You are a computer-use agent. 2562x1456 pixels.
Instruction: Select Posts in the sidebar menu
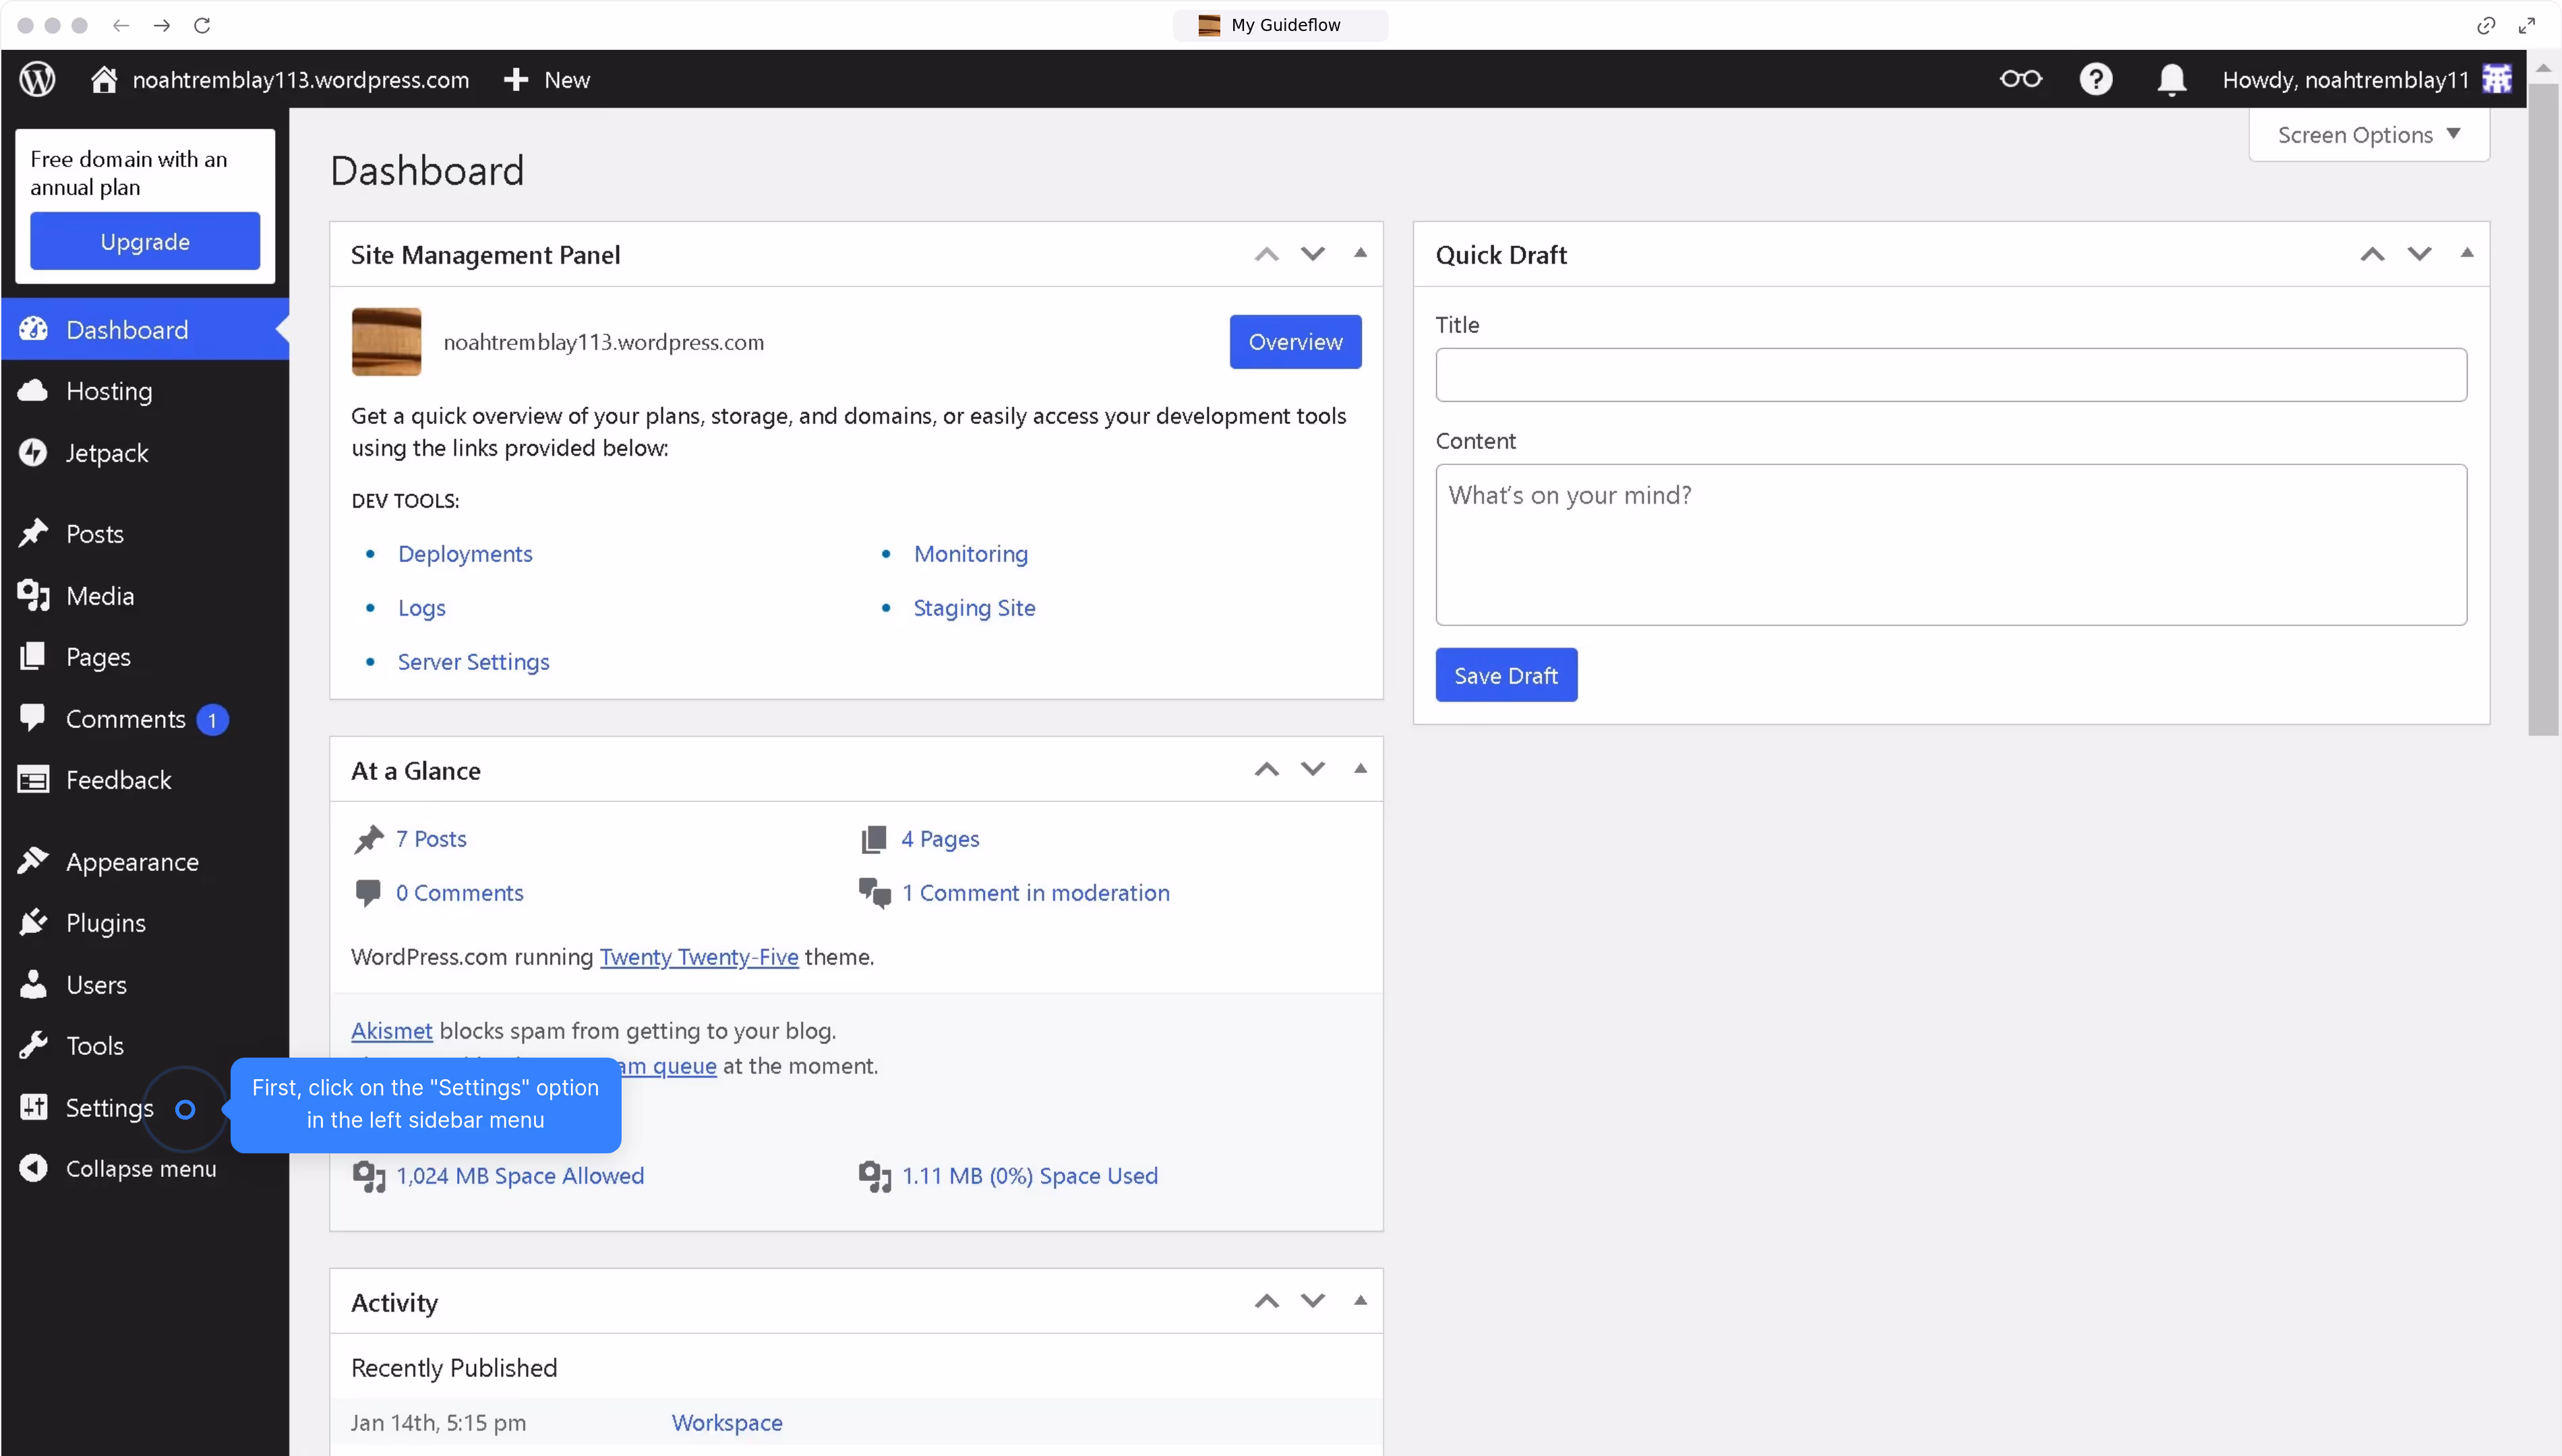(x=95, y=533)
